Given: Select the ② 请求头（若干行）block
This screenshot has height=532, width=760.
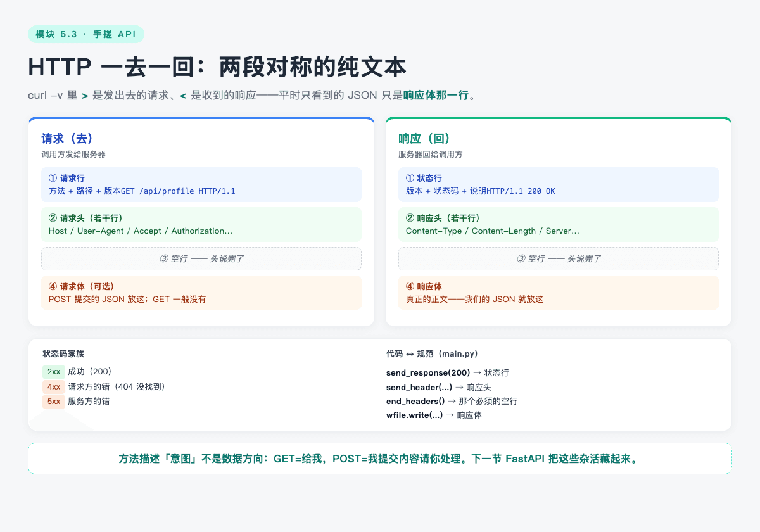Looking at the screenshot, I should pyautogui.click(x=201, y=224).
